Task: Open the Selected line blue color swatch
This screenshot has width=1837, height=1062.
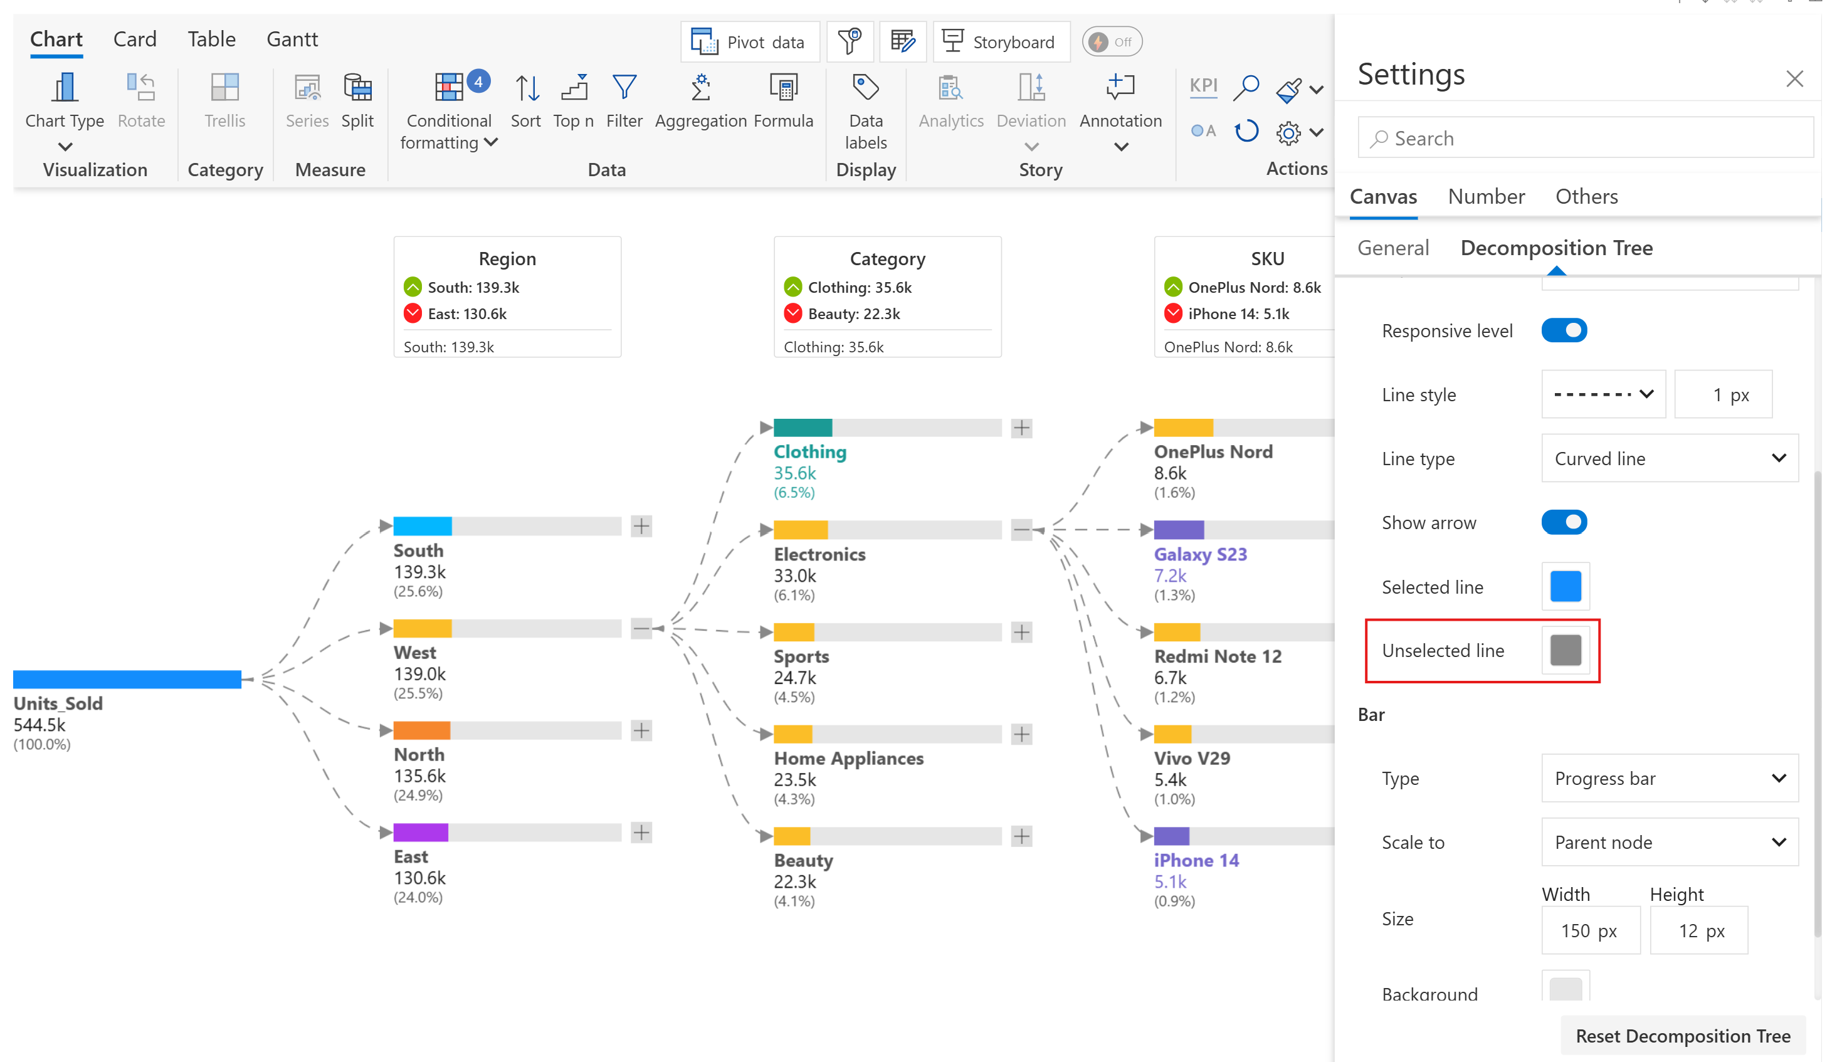Action: [x=1565, y=587]
